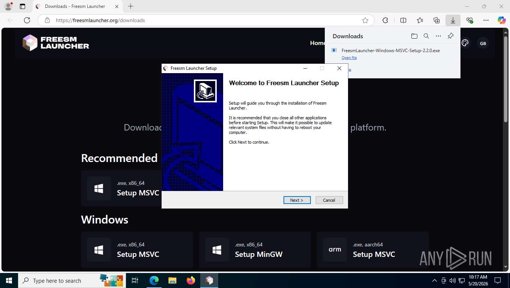Open volume control in system tray

[x=452, y=280]
